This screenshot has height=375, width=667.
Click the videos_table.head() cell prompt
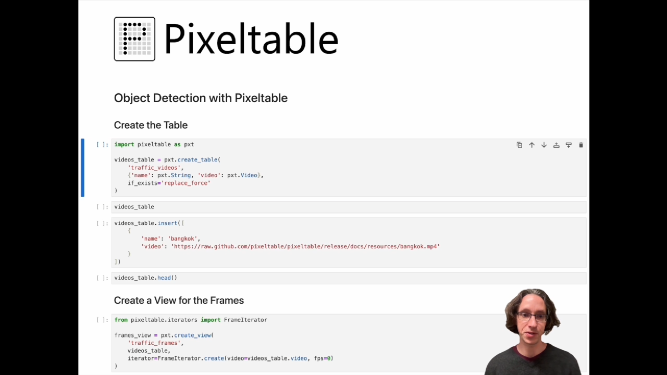click(x=102, y=278)
